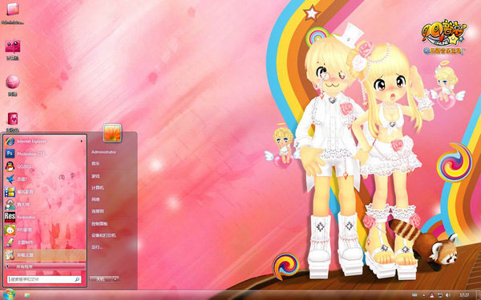Open Internet Explorer from the Start menu
This screenshot has height=300, width=481.
click(x=44, y=142)
